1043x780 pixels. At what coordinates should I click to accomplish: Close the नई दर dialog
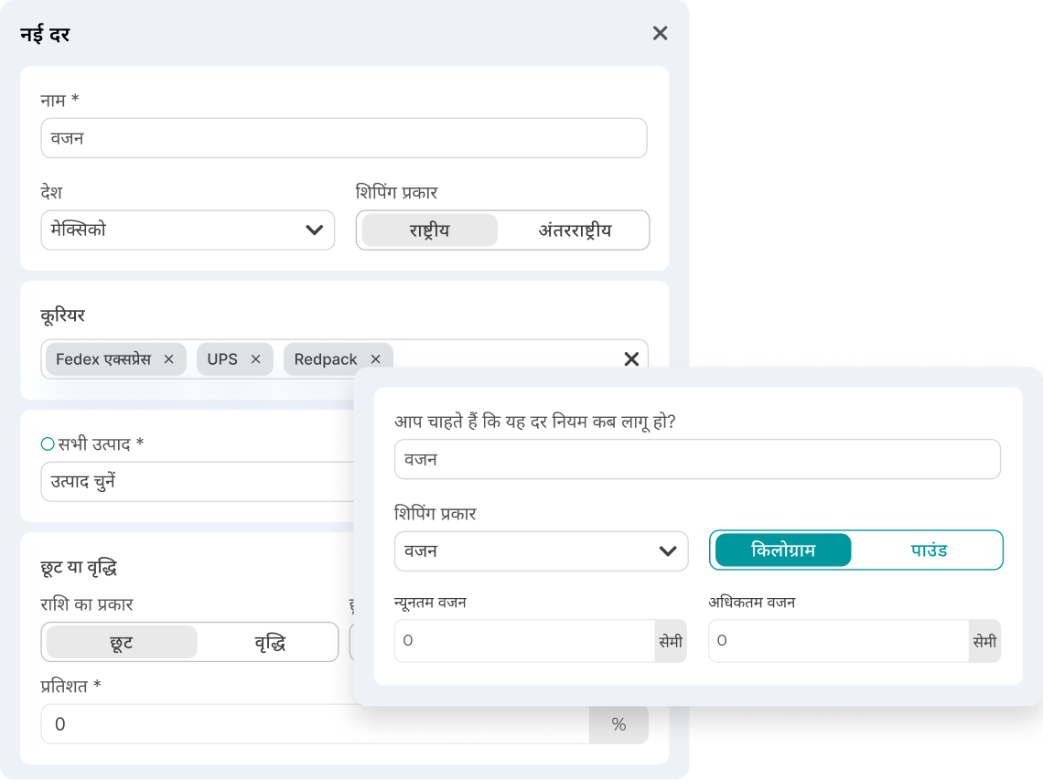click(660, 33)
